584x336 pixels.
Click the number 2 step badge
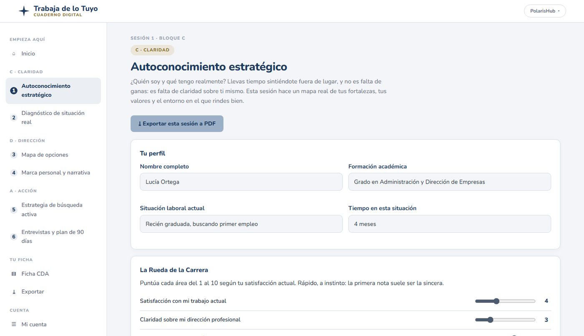[x=14, y=118]
